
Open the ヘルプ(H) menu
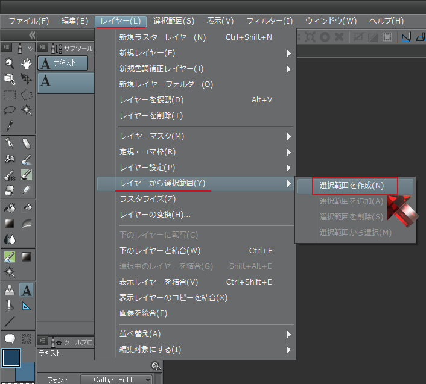pyautogui.click(x=386, y=21)
